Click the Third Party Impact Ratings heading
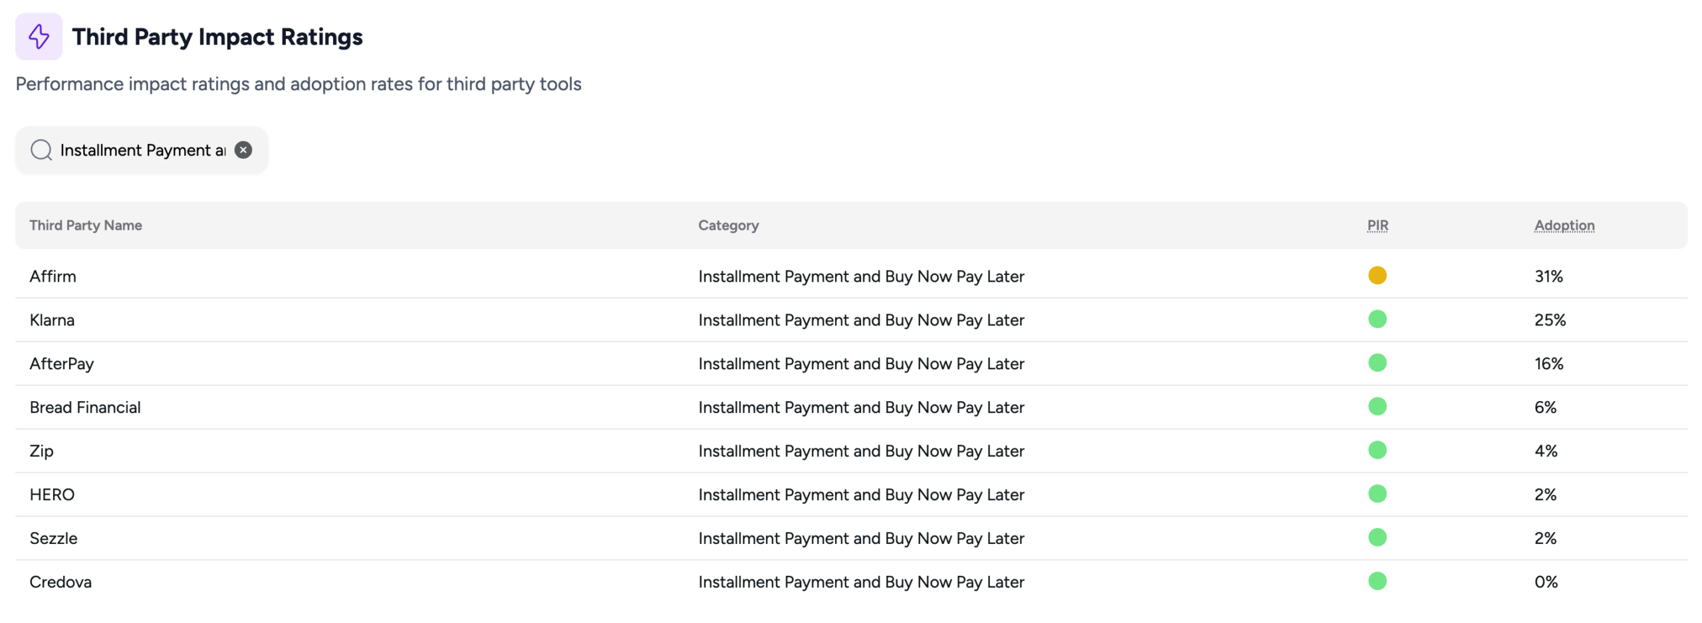 [217, 37]
